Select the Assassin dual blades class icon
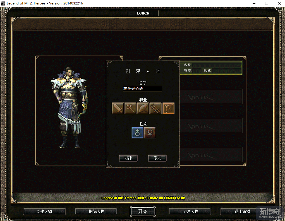This screenshot has height=221, width=285. 155,108
